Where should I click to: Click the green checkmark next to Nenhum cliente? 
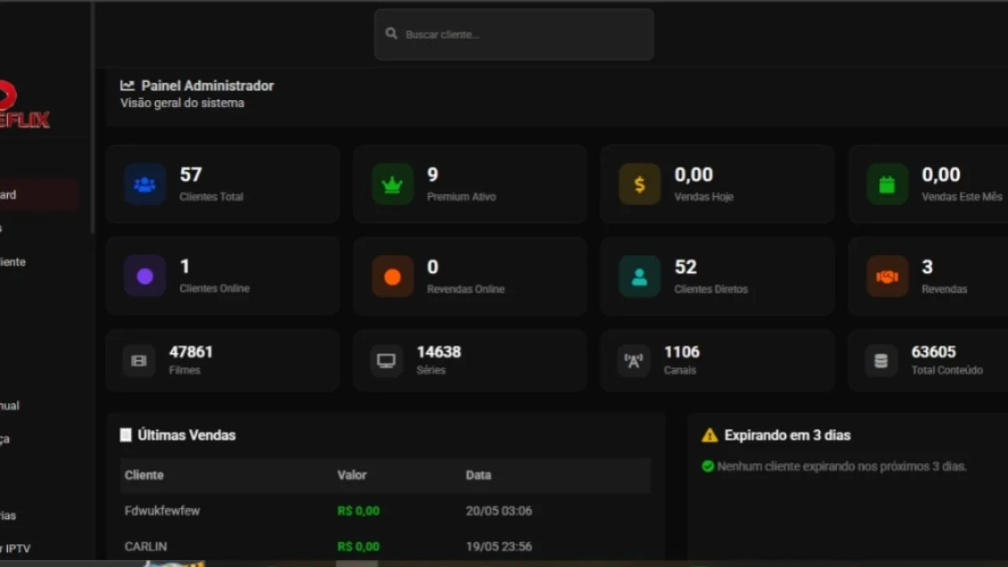pyautogui.click(x=708, y=466)
